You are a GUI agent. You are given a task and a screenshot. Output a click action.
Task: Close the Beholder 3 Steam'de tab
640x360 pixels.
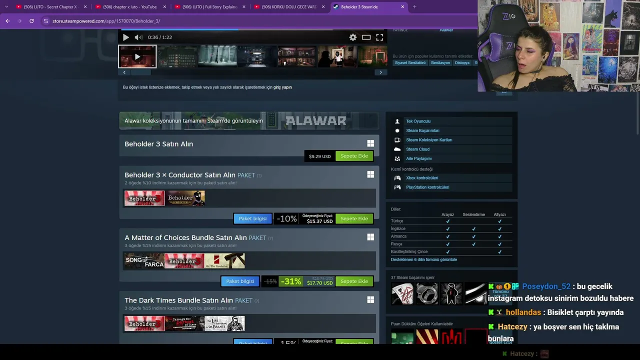[402, 7]
